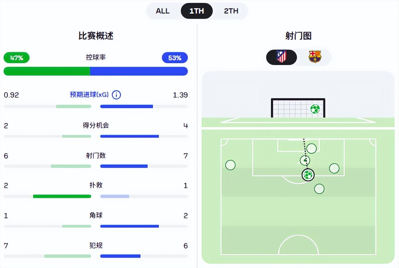Switch to the 2TH tab
399x268 pixels.
[231, 11]
